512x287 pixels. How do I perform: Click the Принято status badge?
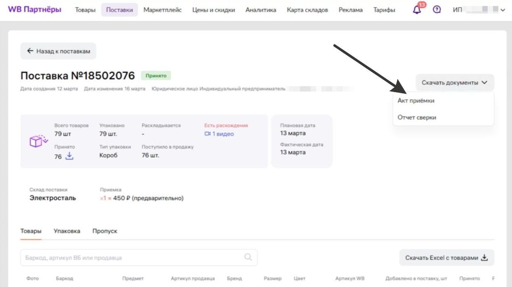click(x=156, y=76)
